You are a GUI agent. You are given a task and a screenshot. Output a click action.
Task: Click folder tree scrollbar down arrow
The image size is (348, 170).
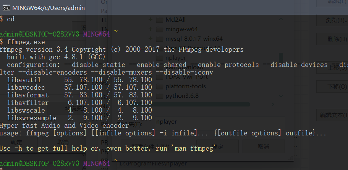[x=281, y=96]
